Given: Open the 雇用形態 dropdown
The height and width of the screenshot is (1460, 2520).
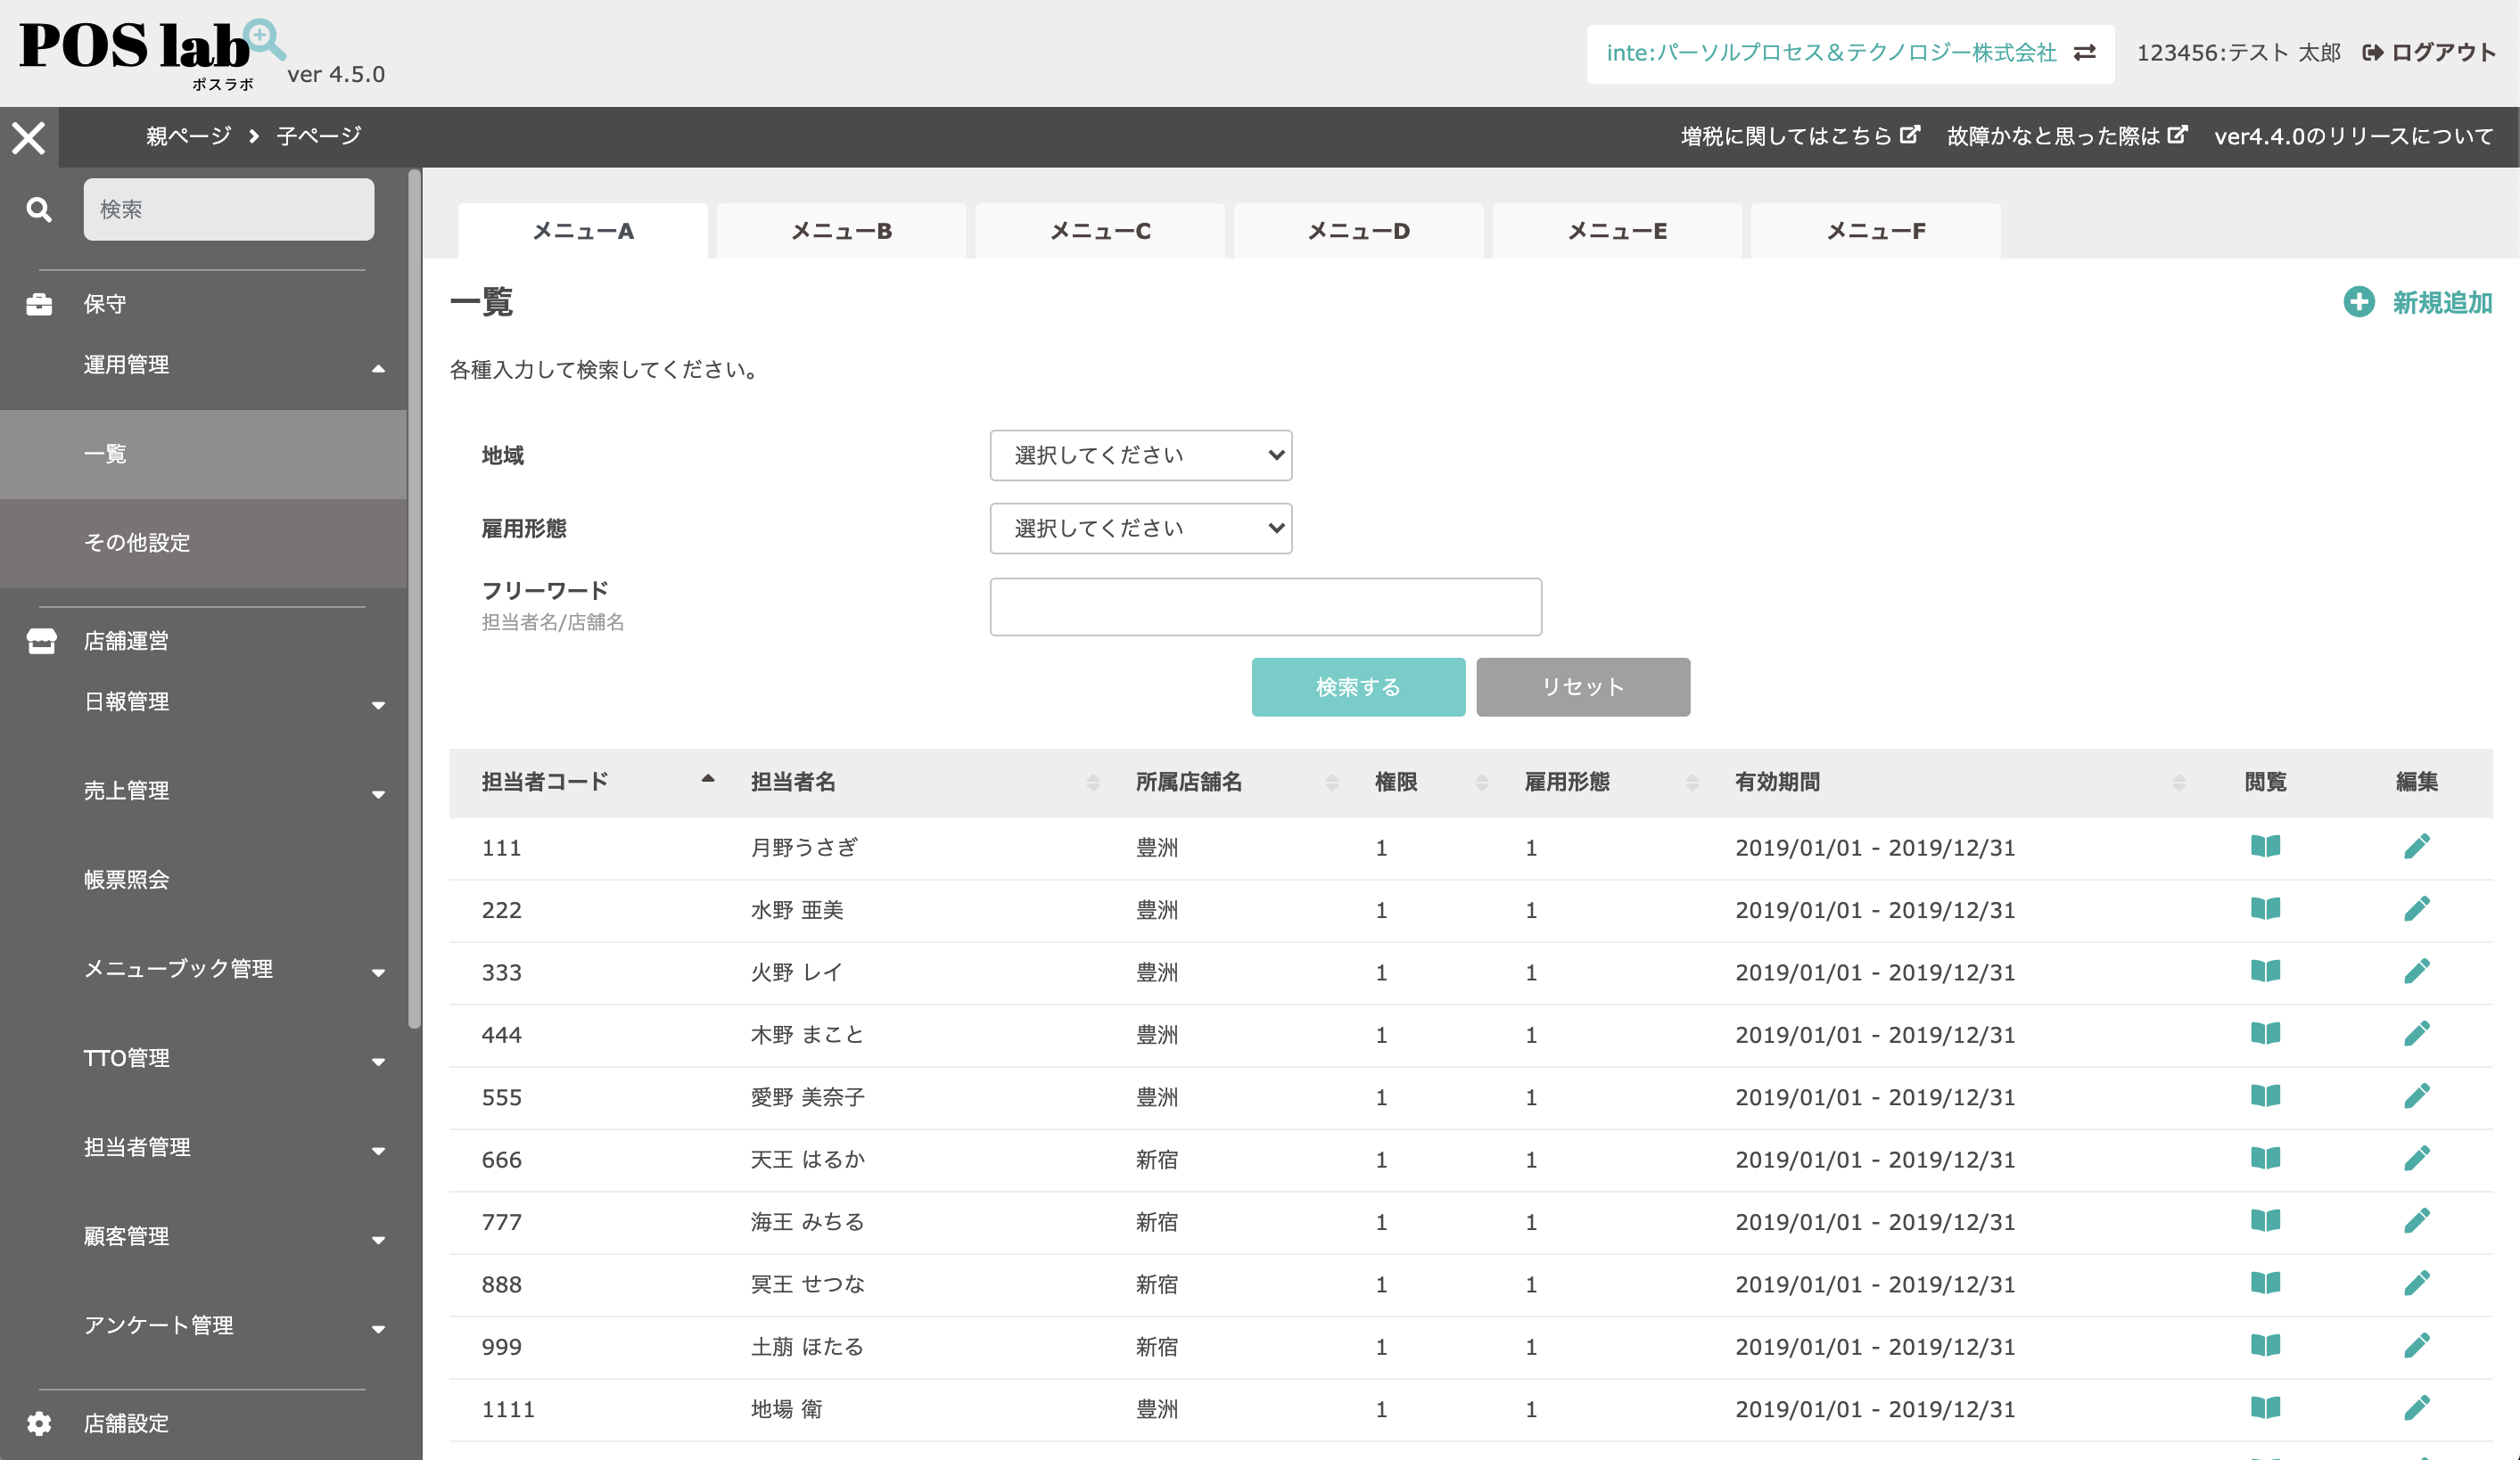Looking at the screenshot, I should (1140, 529).
